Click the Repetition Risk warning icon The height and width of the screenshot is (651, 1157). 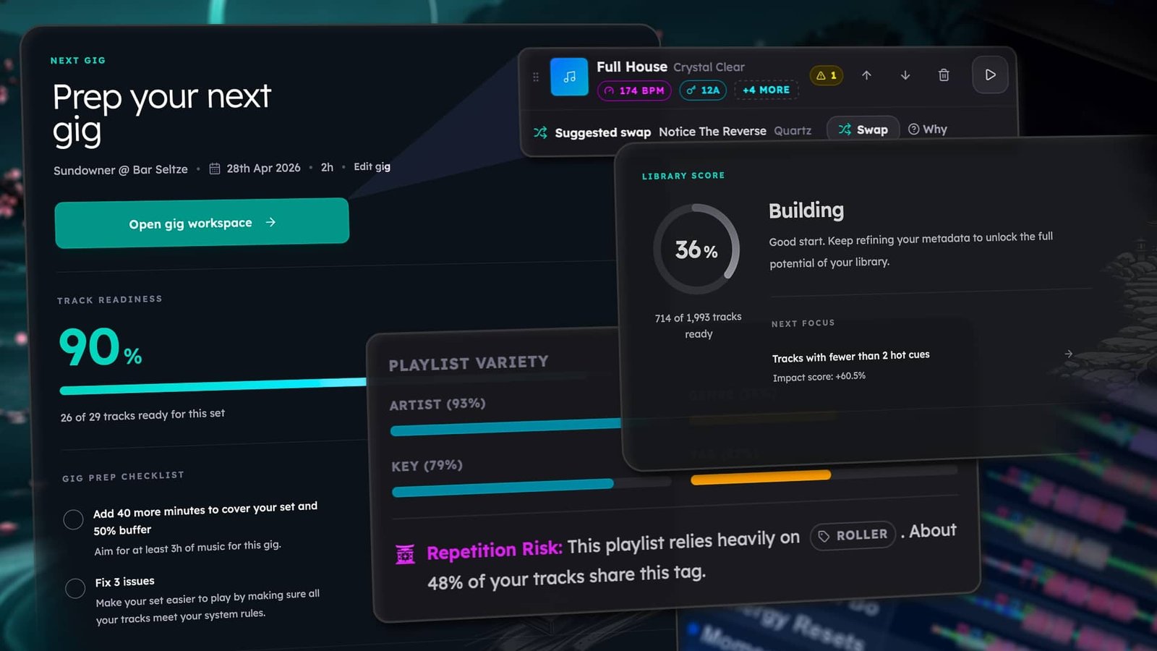coord(405,554)
